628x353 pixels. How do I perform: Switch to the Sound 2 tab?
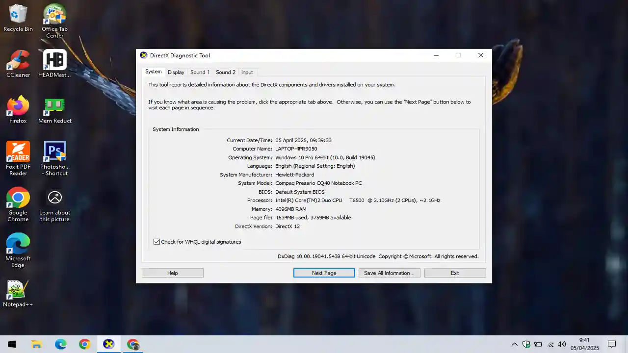(x=225, y=72)
